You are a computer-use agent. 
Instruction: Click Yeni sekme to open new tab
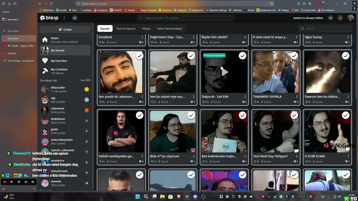18,31
